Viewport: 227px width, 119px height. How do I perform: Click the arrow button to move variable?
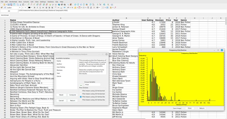point(81,85)
